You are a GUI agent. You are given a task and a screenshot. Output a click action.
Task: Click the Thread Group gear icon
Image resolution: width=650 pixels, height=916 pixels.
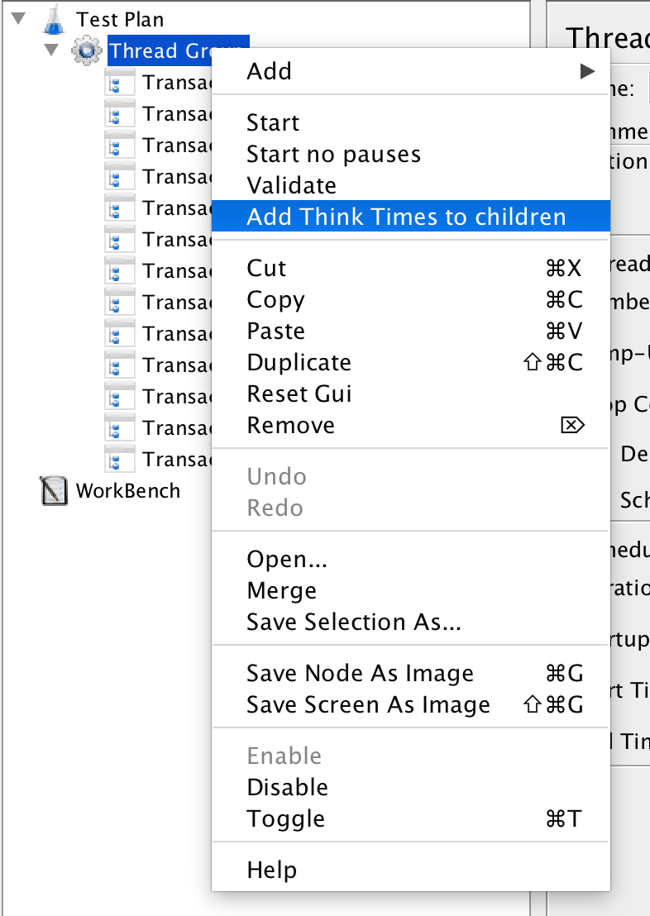(87, 50)
